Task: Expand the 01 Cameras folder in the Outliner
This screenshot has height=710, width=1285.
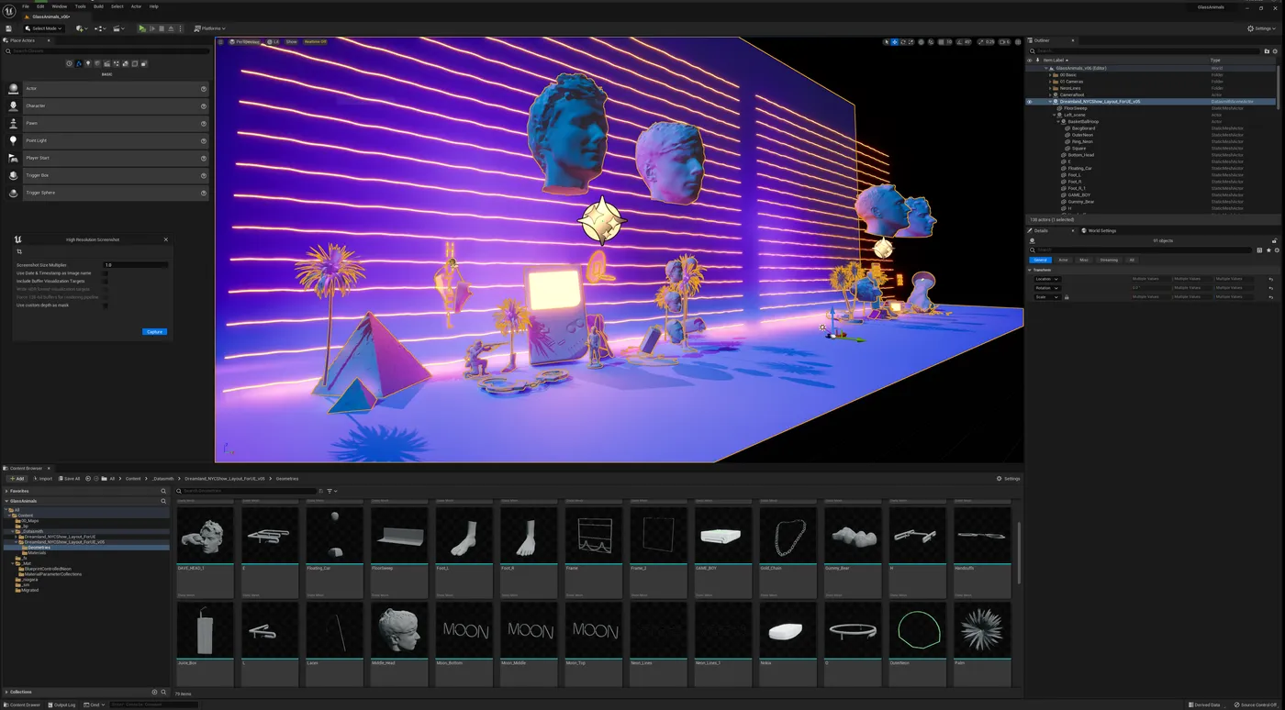Action: point(1050,81)
